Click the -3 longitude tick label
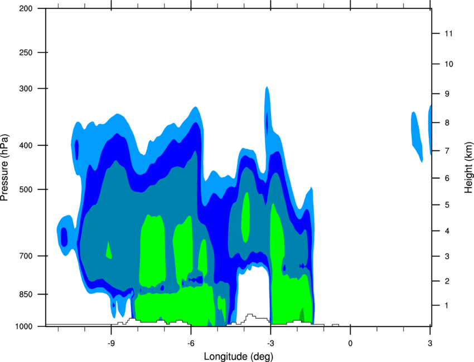474x362 pixels. 270,344
